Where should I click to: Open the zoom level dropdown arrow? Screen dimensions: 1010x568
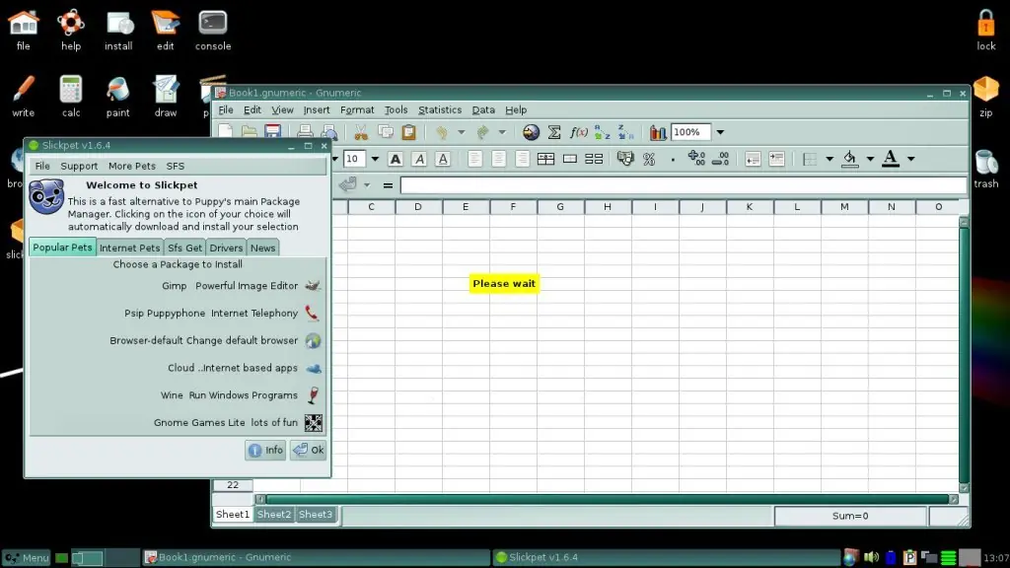tap(720, 132)
